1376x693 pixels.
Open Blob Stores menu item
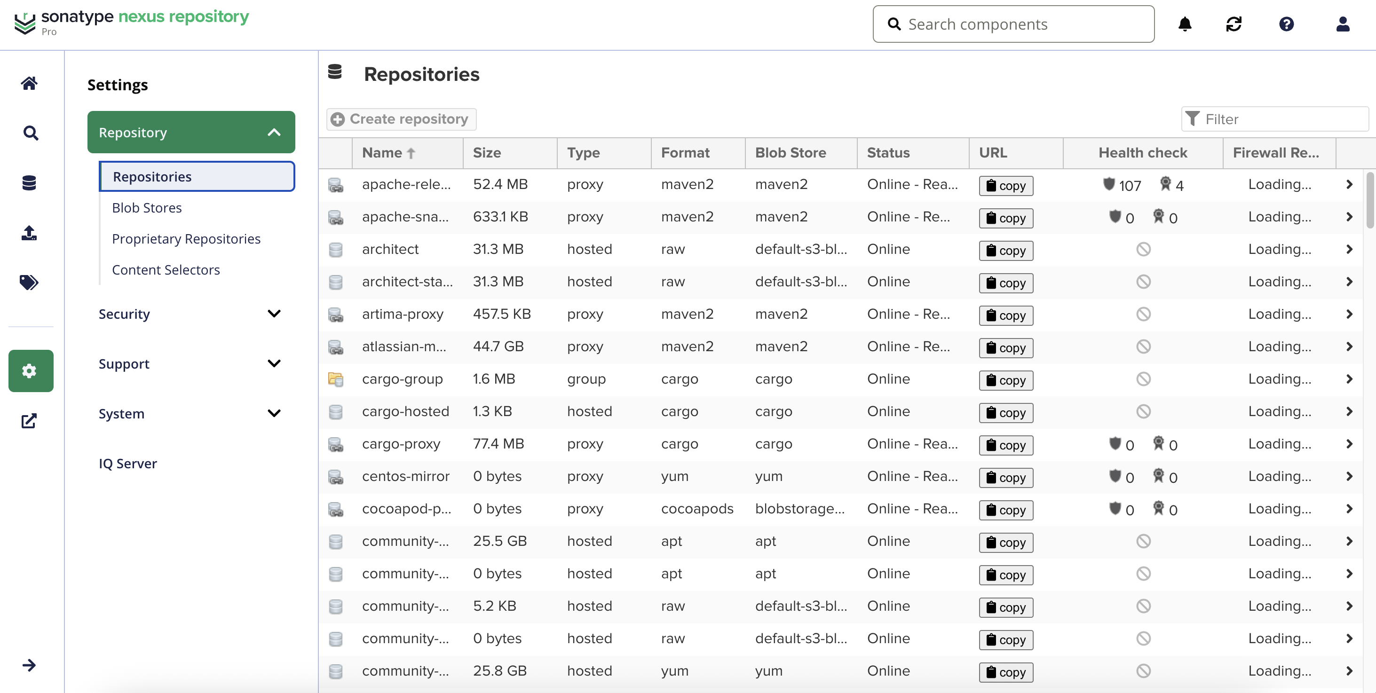pos(147,208)
